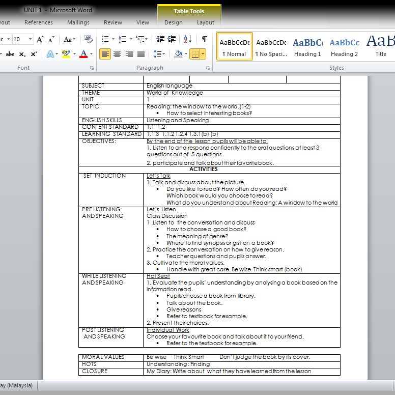Image resolution: width=395 pixels, height=395 pixels.
Task: Switch to the Review tab
Action: pos(113,22)
